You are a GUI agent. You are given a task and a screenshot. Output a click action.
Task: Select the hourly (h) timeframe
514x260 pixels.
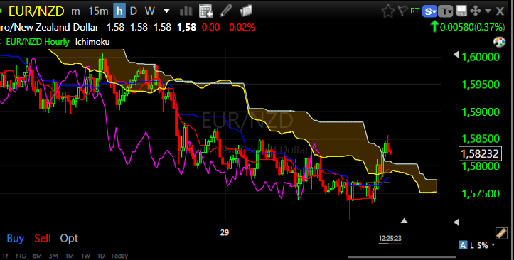[119, 11]
